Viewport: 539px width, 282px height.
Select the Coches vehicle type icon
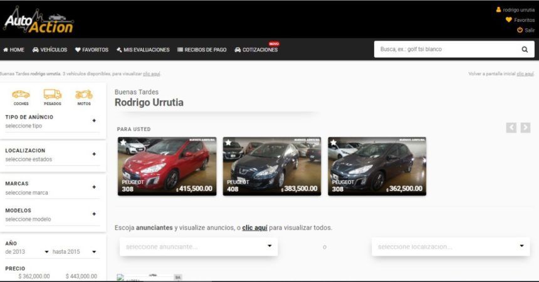[21, 95]
